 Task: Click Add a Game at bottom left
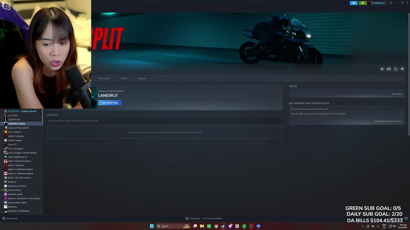click(10, 218)
